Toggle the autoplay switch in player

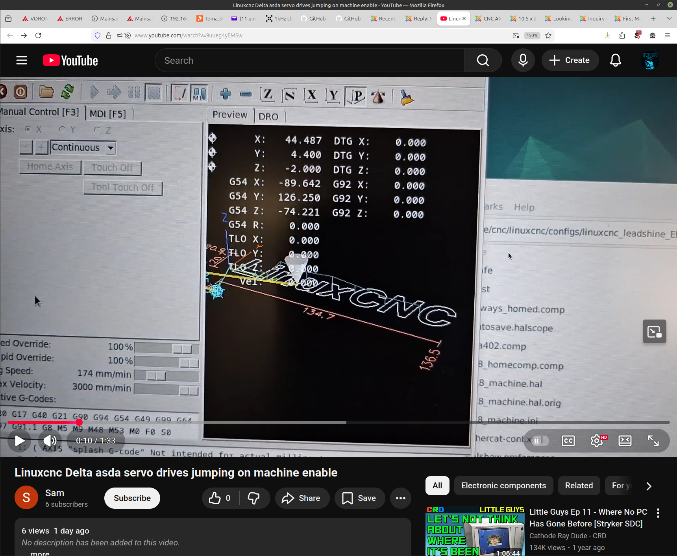[540, 441]
